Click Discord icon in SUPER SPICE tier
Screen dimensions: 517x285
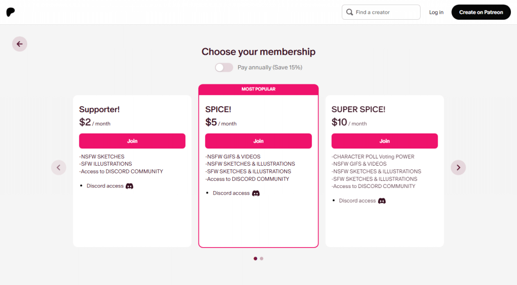tap(382, 201)
